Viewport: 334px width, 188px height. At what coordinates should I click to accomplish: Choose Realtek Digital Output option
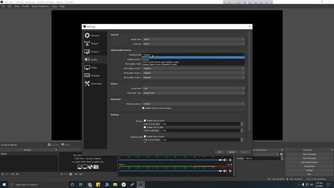pos(194,64)
